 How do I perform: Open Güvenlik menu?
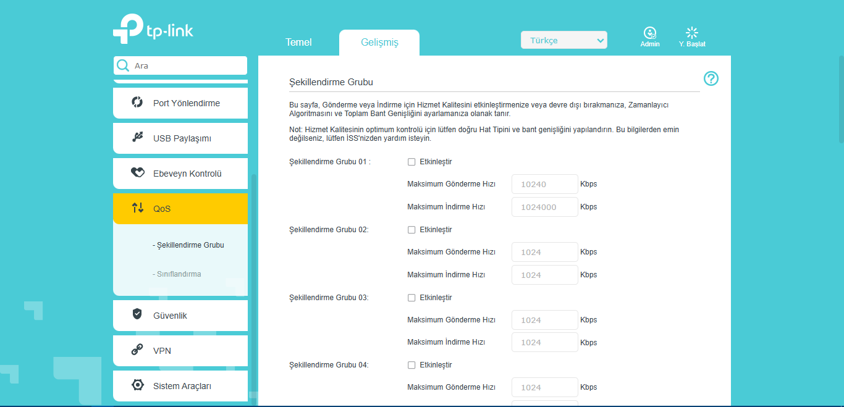tap(180, 316)
